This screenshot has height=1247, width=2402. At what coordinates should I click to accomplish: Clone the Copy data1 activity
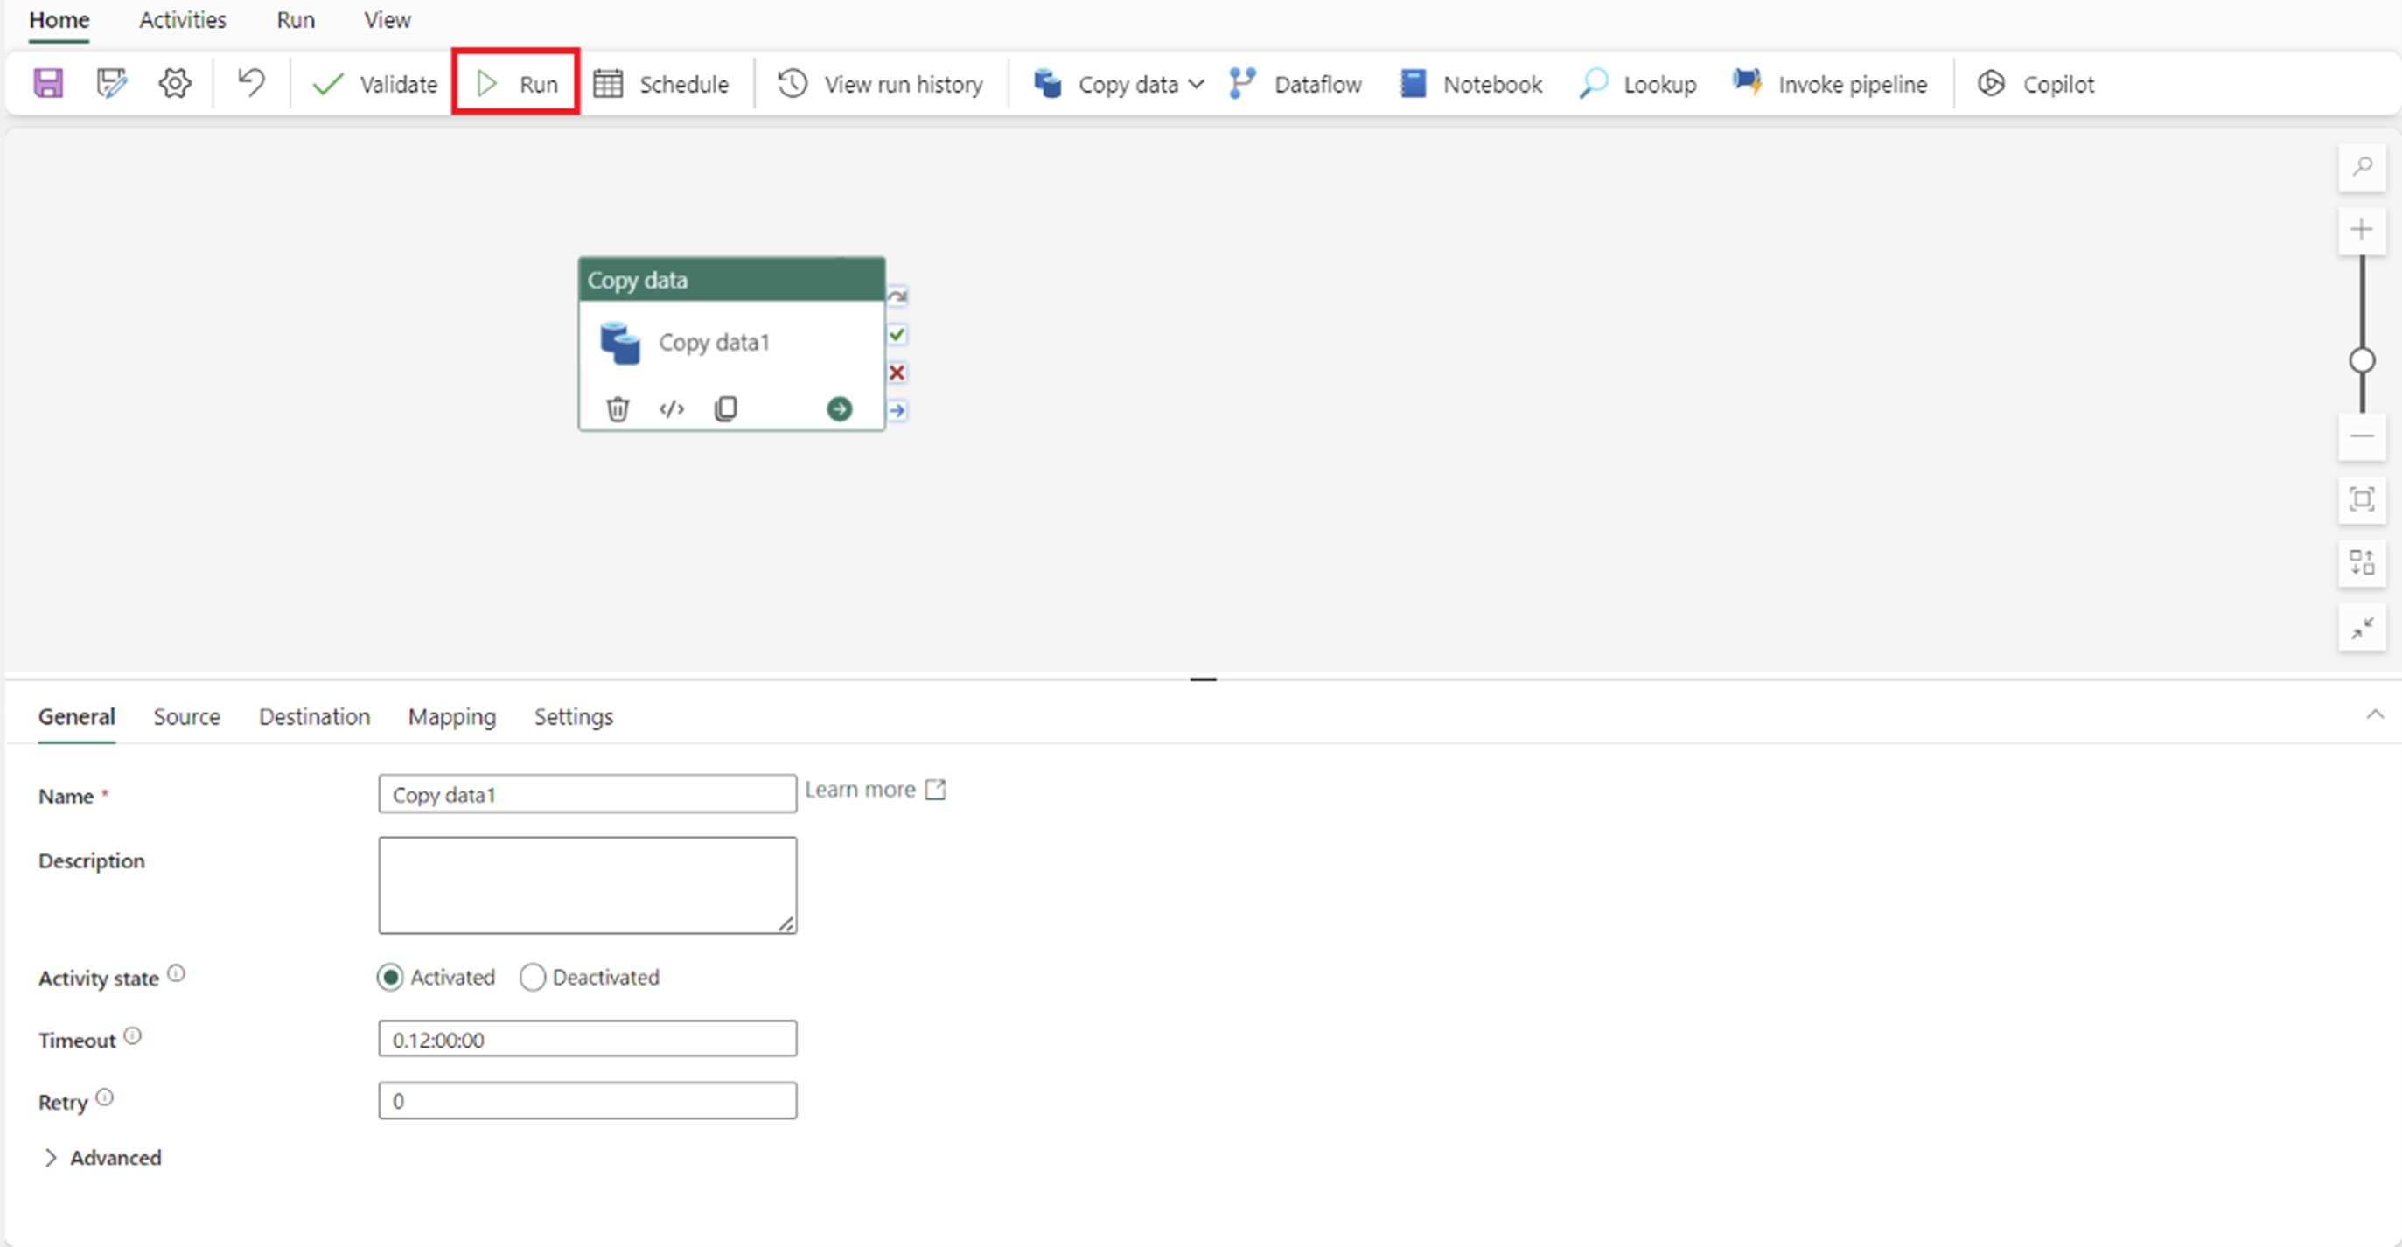click(x=725, y=409)
